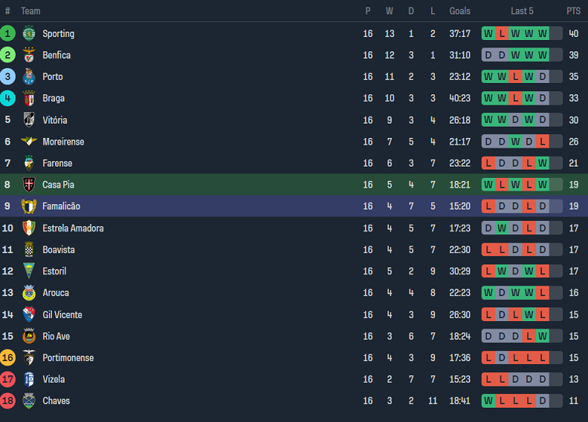Sort table by PTS column header
Screen dimensions: 588x422
(x=574, y=11)
